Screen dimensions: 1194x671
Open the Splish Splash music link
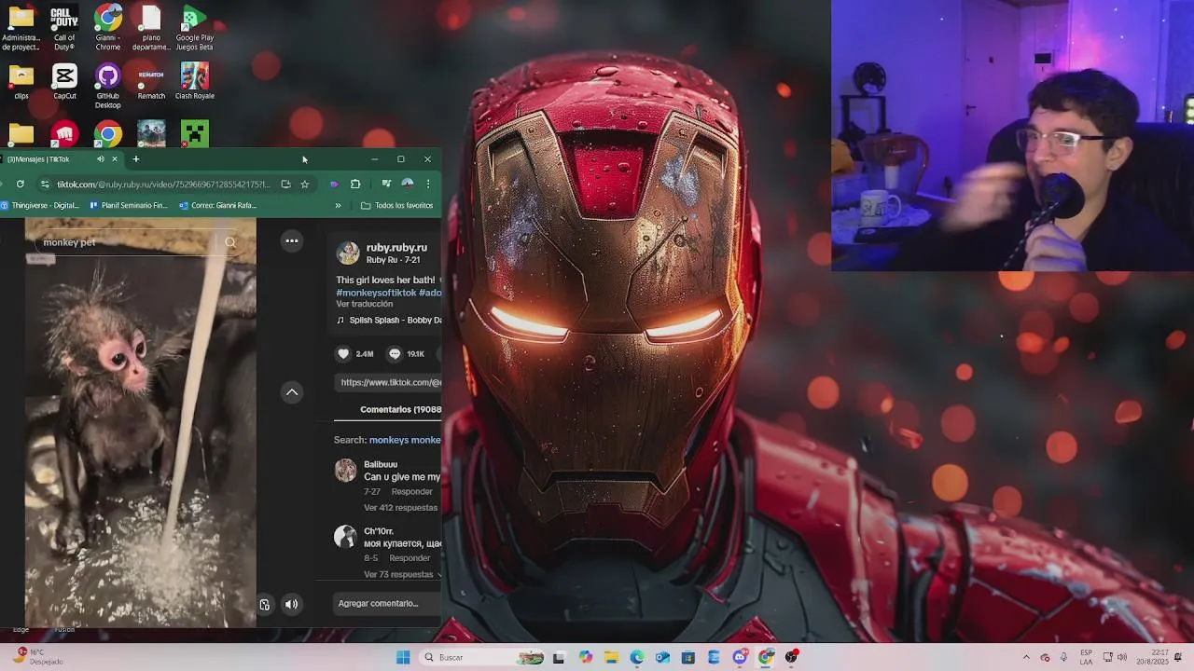click(389, 320)
